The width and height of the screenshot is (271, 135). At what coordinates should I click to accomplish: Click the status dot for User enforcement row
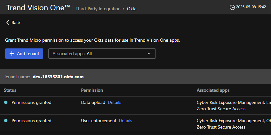click(x=6, y=121)
